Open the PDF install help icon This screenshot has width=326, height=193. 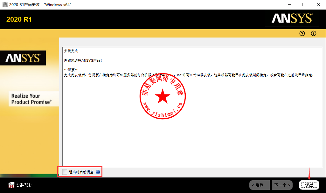11,185
